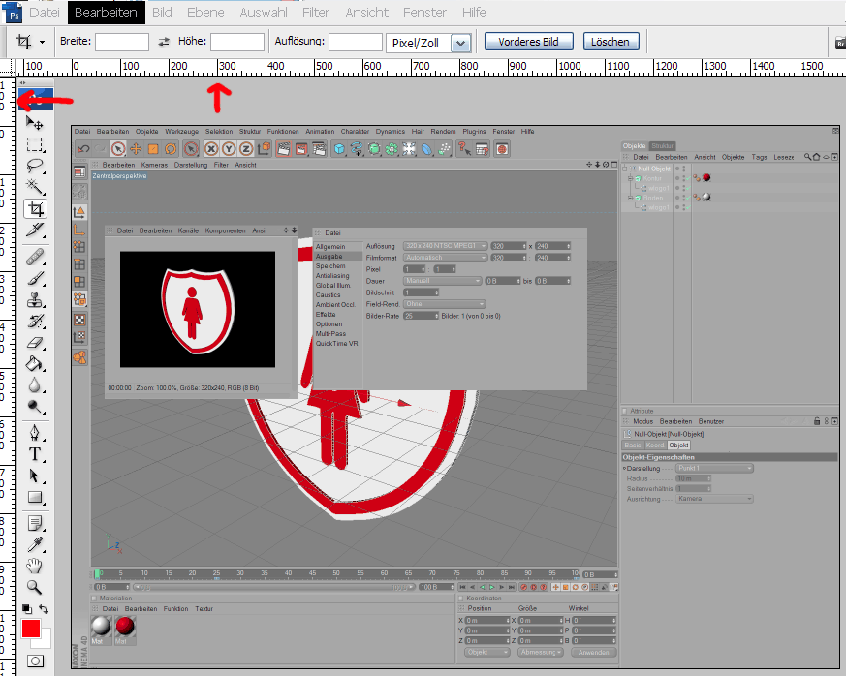Viewport: 846px width, 676px height.
Task: Open the Bearbeiten menu
Action: [107, 13]
